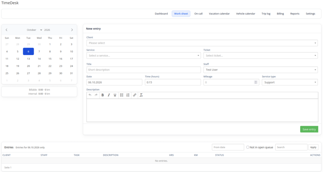
Task: Click the Internal 0:00 summary line
Action: (39, 94)
